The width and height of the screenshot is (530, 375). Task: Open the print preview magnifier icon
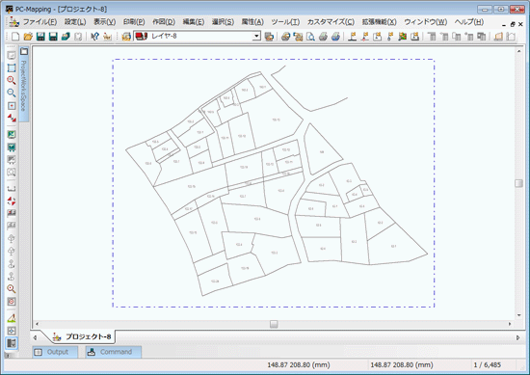[x=310, y=37]
